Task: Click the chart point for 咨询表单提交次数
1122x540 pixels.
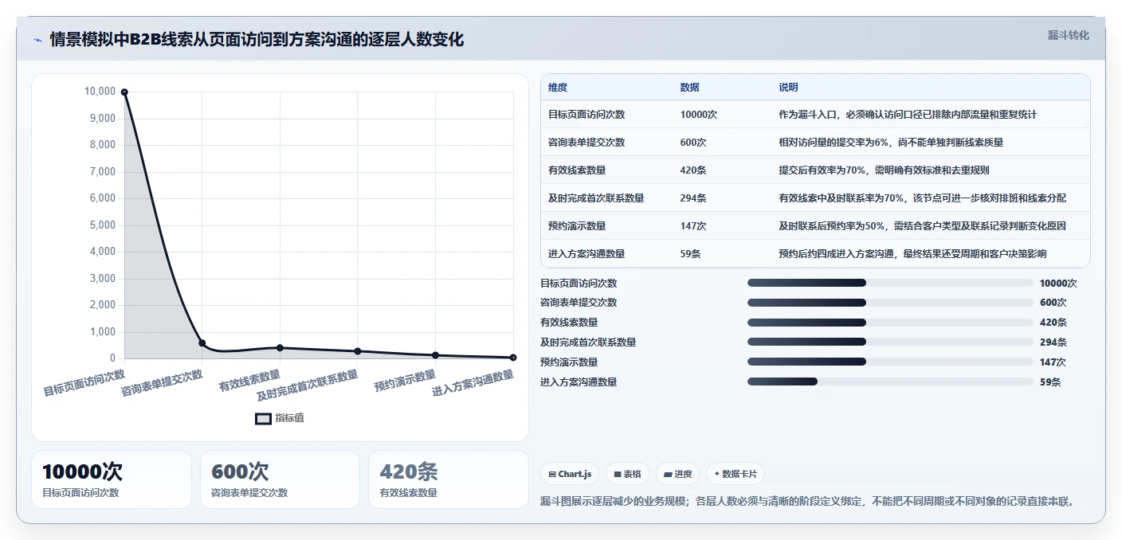Action: tap(202, 343)
